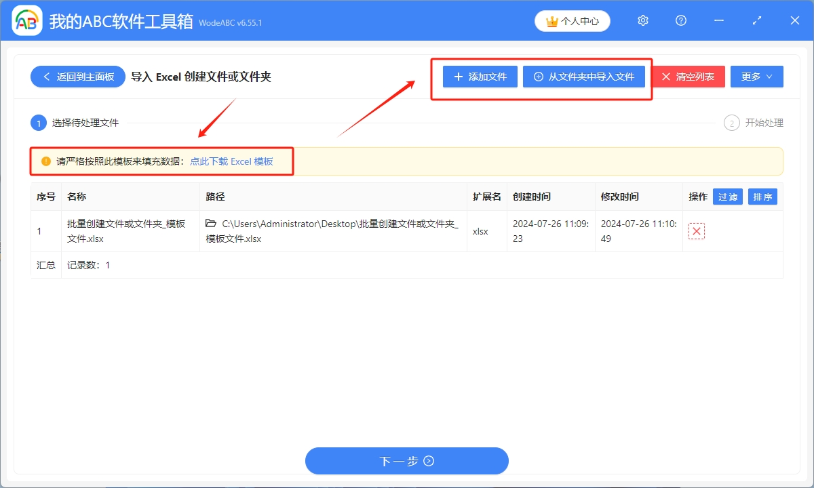This screenshot has height=488, width=814.
Task: Clear the file list with 清空列表
Action: pyautogui.click(x=689, y=76)
